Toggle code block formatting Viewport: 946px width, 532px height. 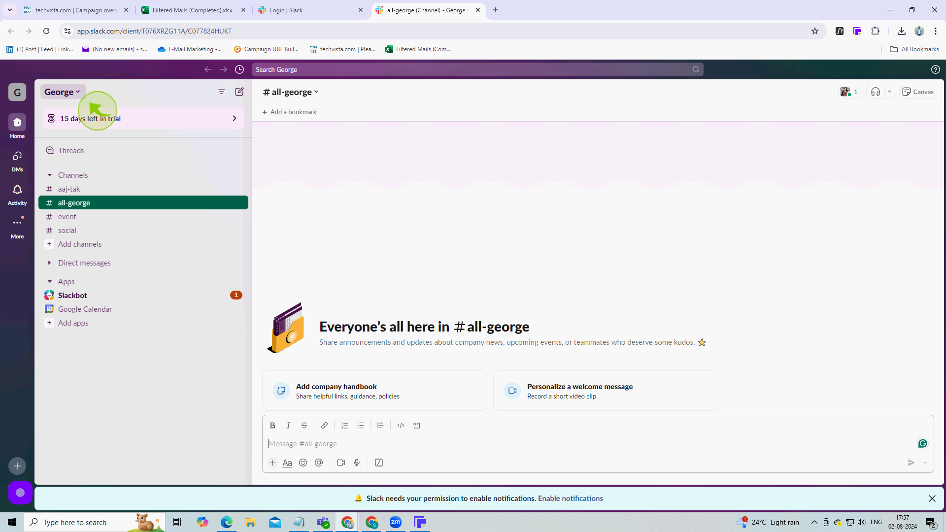417,426
